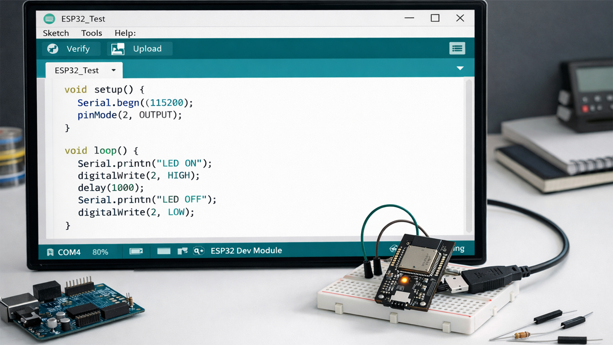
Task: Click the Upload icon in toolbar
Action: [x=118, y=49]
